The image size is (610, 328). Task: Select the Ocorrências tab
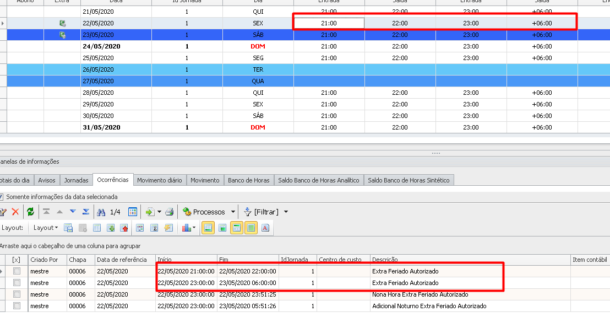pyautogui.click(x=113, y=180)
